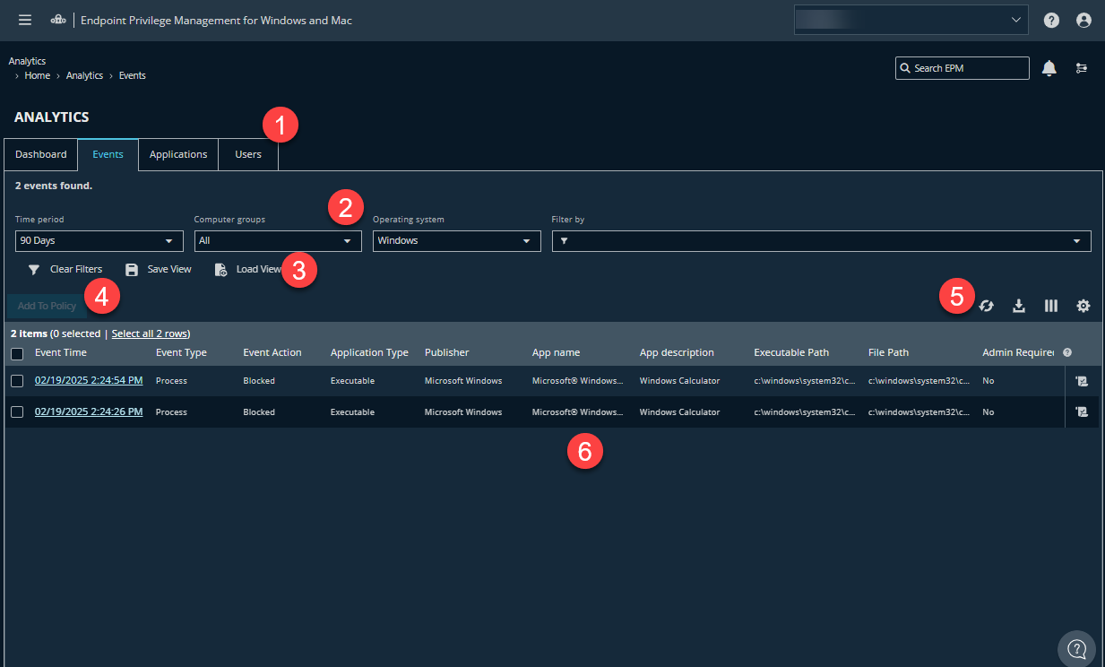Open grid settings gear icon
The width and height of the screenshot is (1105, 667).
click(x=1083, y=306)
